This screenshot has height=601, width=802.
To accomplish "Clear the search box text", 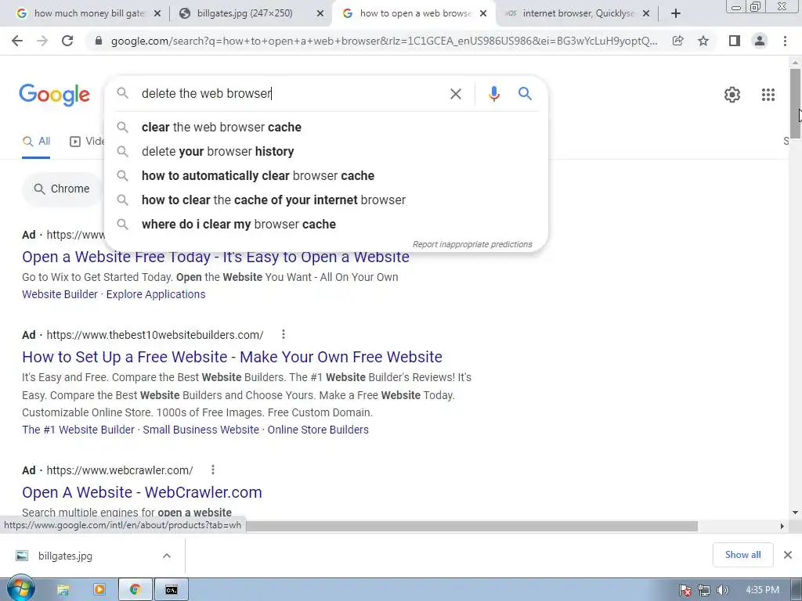I will click(x=455, y=94).
